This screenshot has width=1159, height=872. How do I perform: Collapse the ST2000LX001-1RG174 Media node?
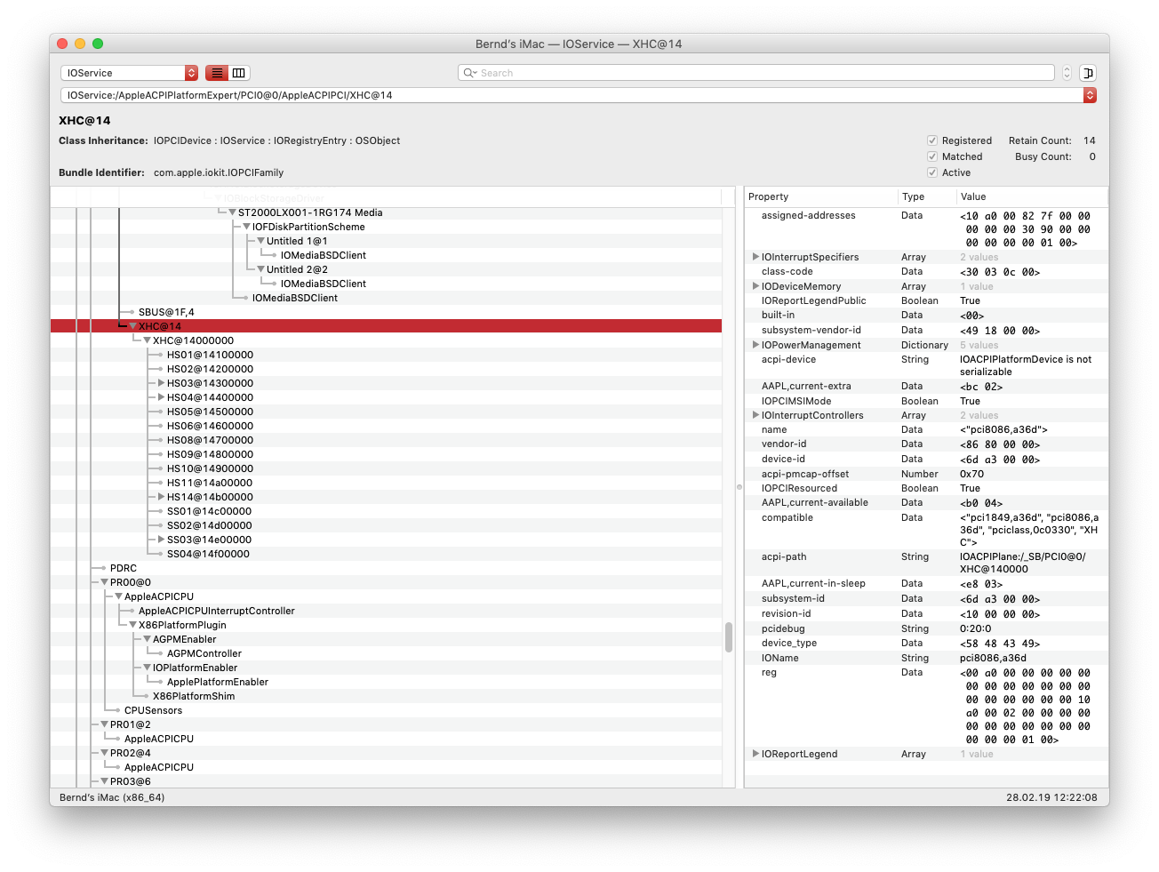tap(232, 212)
